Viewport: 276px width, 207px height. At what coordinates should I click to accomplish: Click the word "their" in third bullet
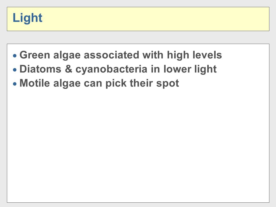coord(141,83)
